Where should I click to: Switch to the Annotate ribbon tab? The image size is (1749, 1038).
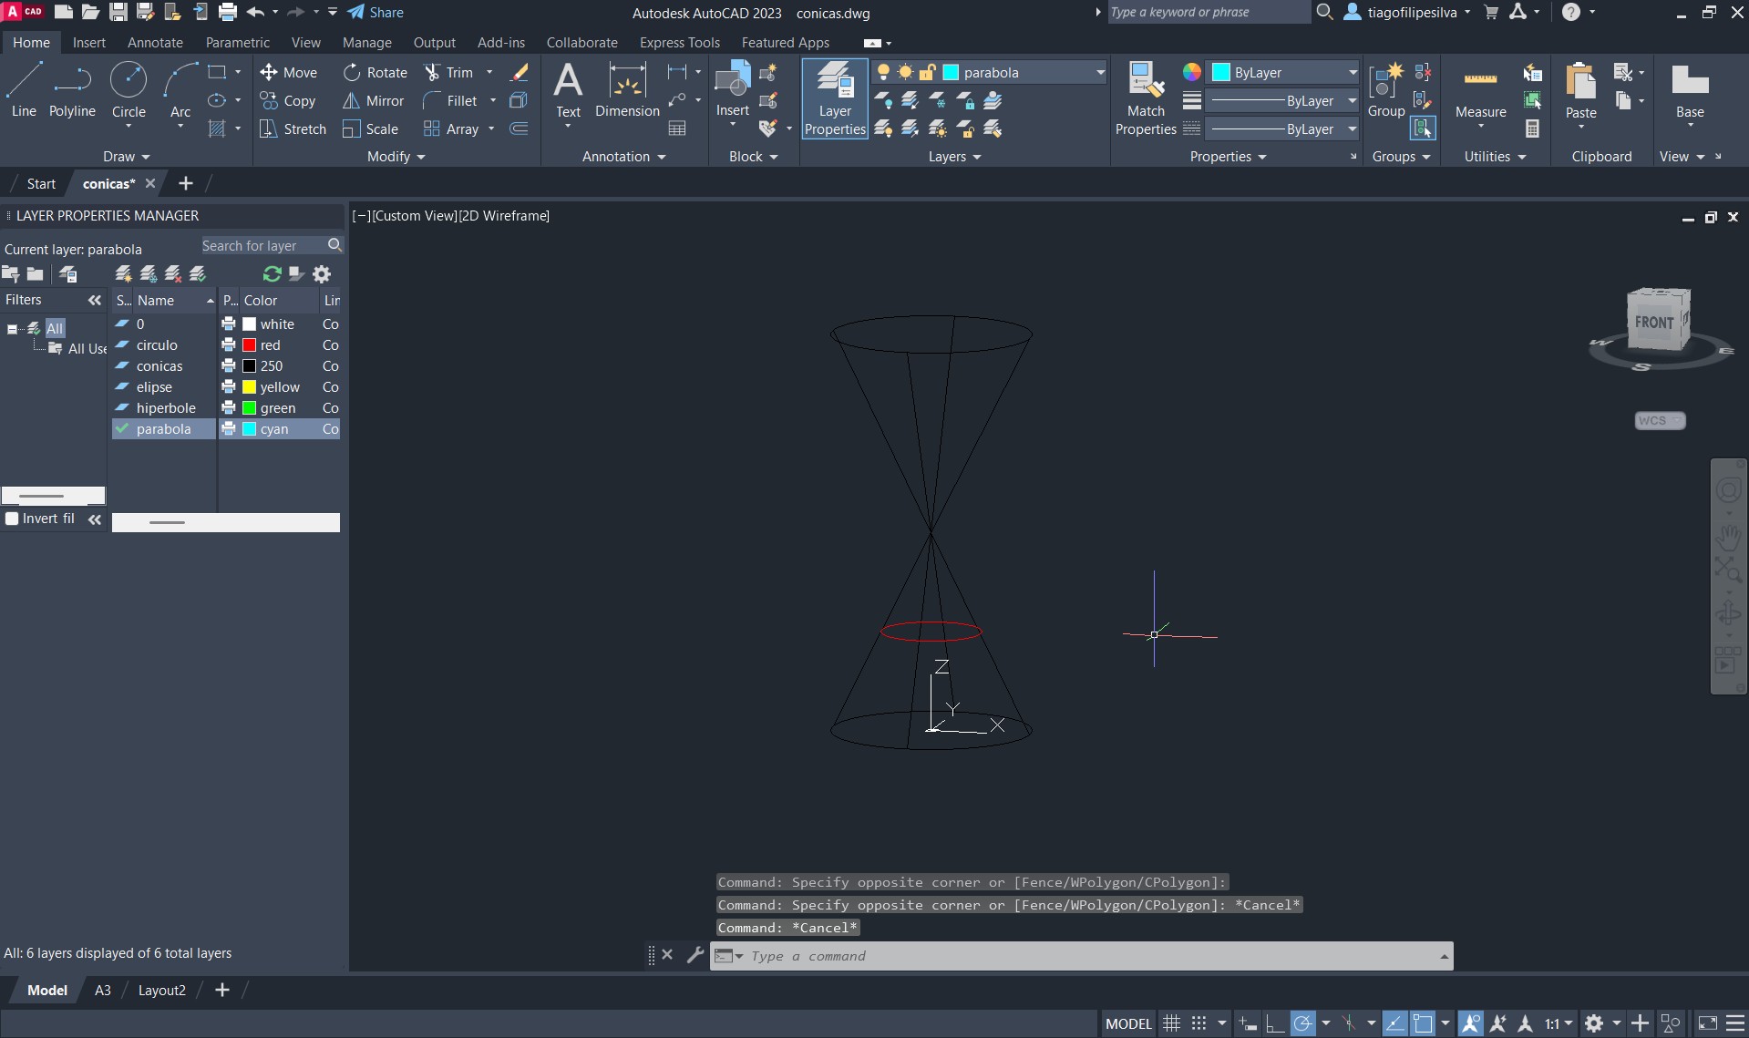(x=155, y=43)
